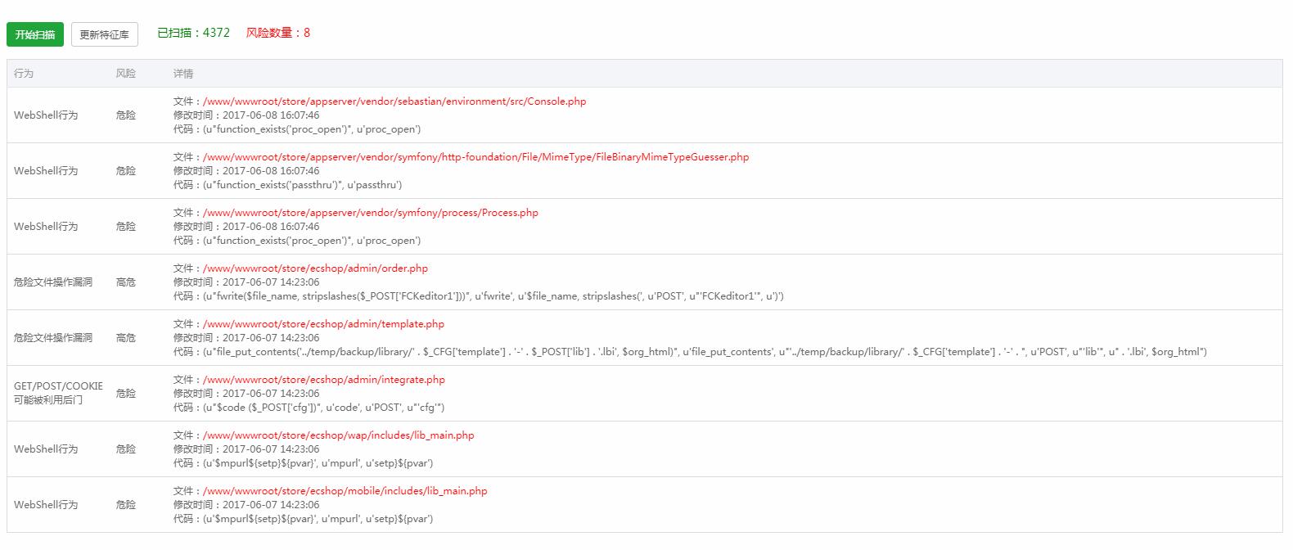
Task: Select the passthru code line under FileBinaryMimeTypeGuesser.php
Action: (x=288, y=185)
